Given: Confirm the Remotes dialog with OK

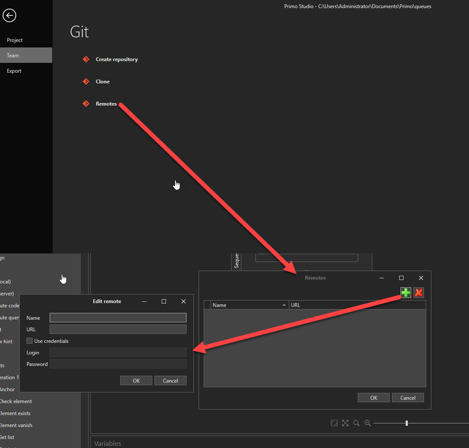Looking at the screenshot, I should click(x=374, y=398).
